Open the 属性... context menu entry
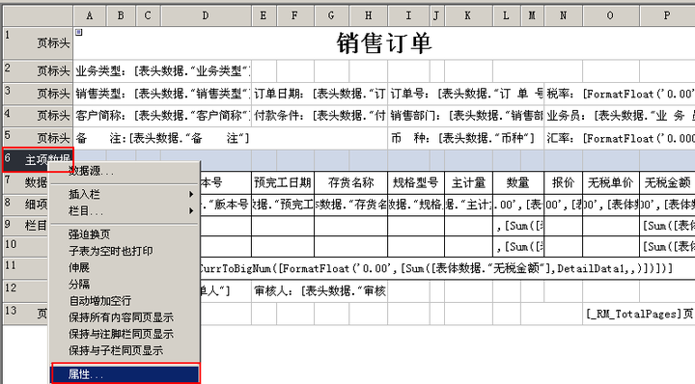 tap(125, 374)
